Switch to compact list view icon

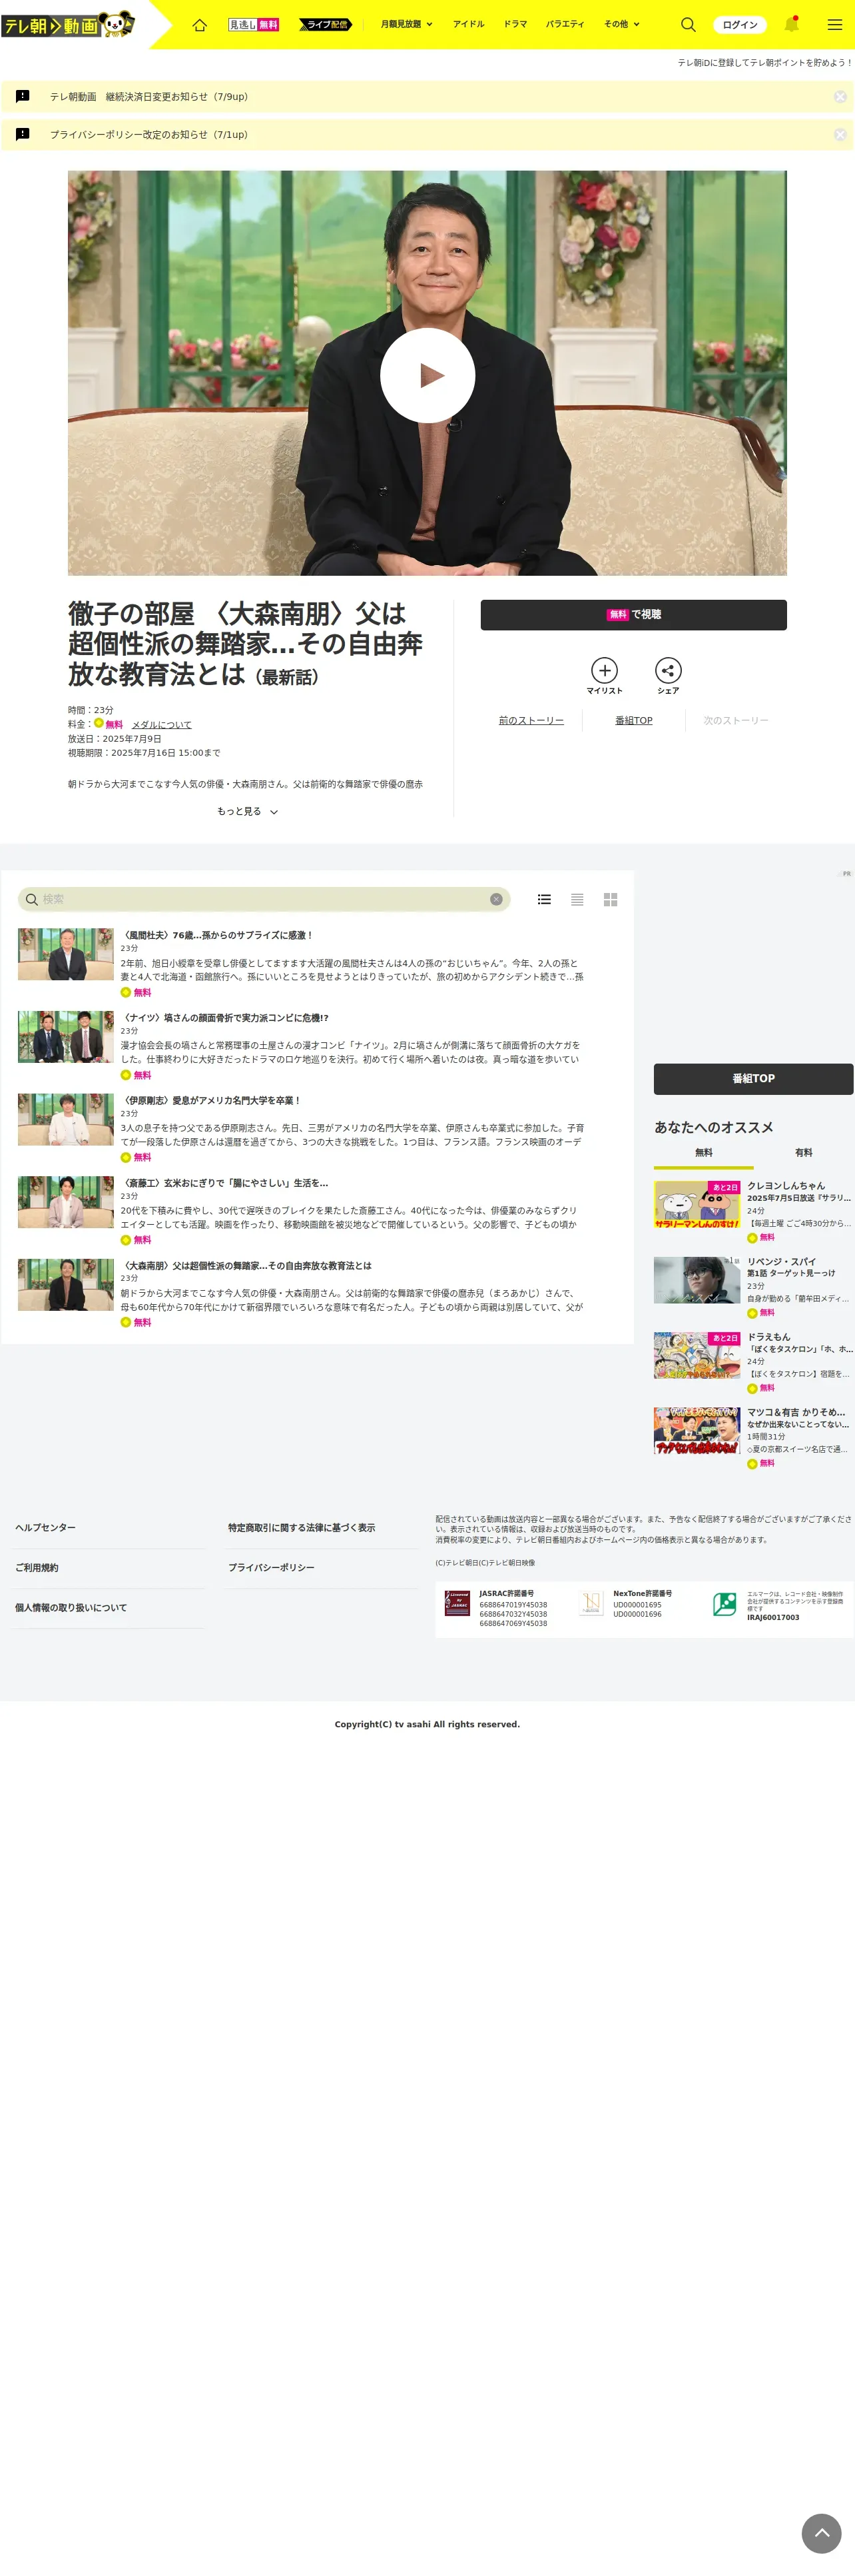click(577, 899)
